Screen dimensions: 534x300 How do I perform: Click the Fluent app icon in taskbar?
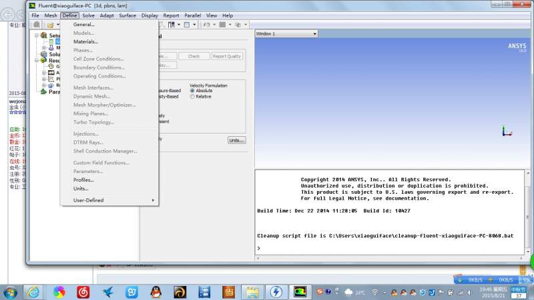pos(300,292)
